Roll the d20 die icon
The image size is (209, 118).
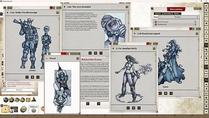pos(6,100)
